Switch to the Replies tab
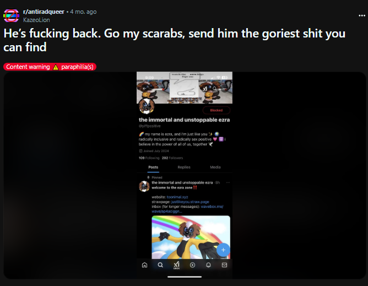 (x=184, y=167)
